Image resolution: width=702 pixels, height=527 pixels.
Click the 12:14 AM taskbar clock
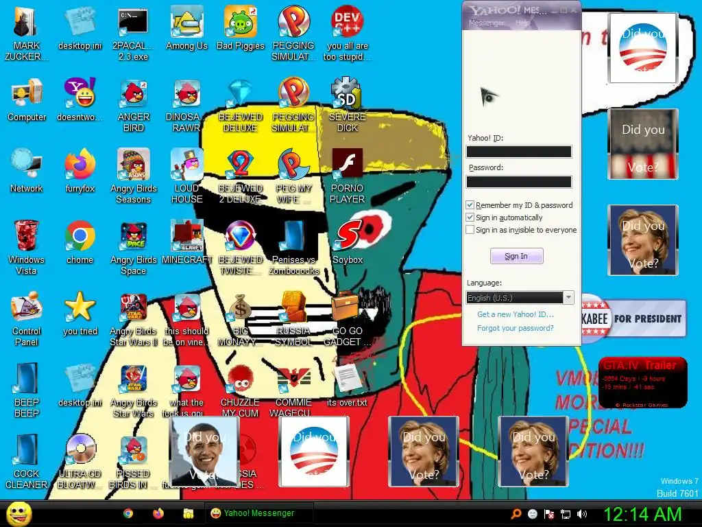pyautogui.click(x=642, y=514)
